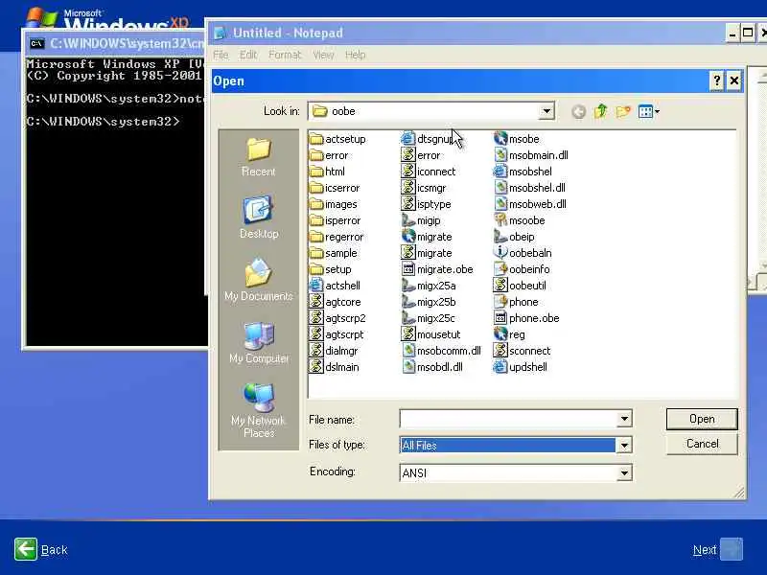Image resolution: width=767 pixels, height=575 pixels.
Task: Expand the Encoding dropdown
Action: click(624, 472)
